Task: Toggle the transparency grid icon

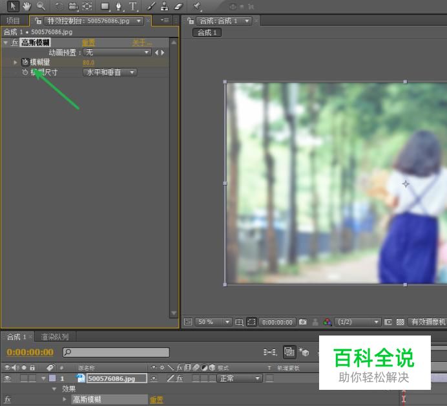Action: pos(400,323)
